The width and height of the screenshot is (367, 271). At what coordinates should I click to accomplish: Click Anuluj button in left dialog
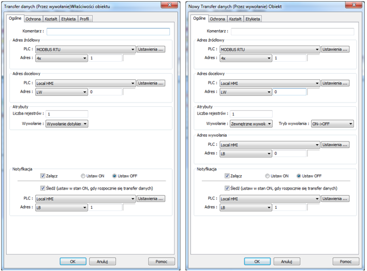point(102,262)
